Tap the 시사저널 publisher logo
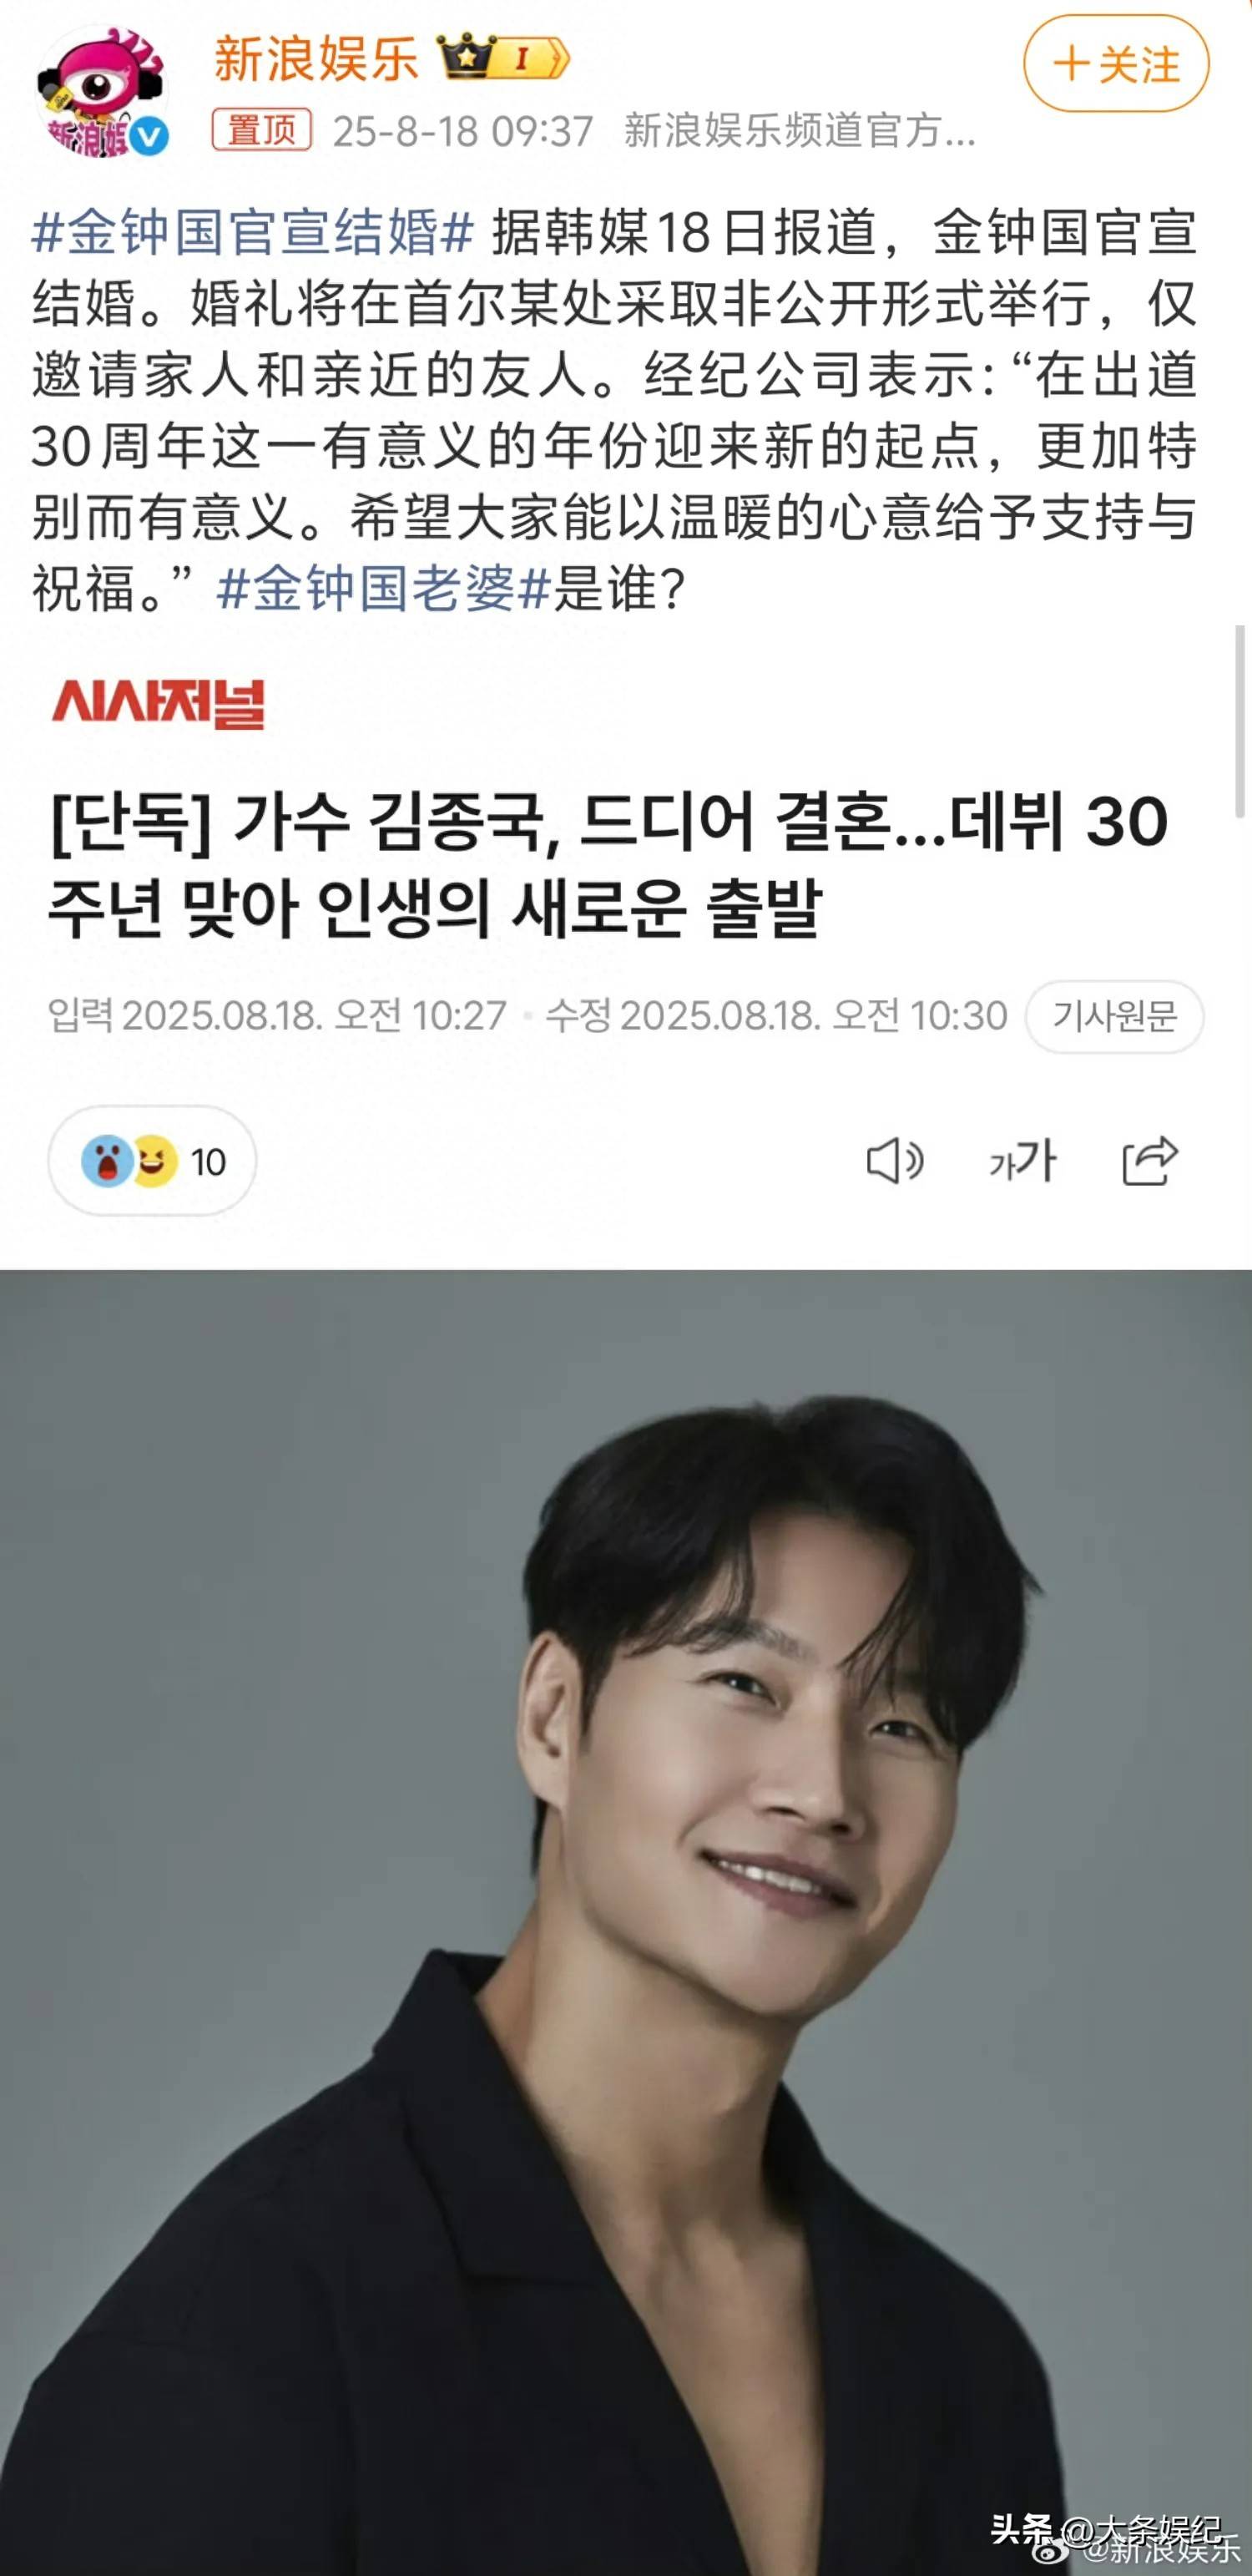 pyautogui.click(x=158, y=703)
